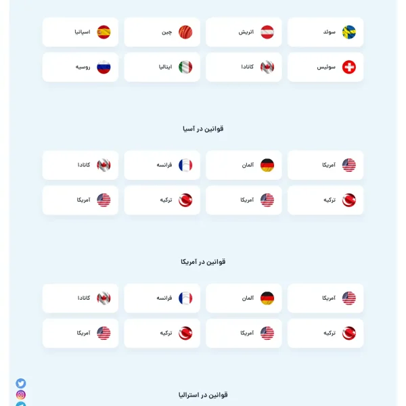Image resolution: width=406 pixels, height=406 pixels.
Task: Click the China flag icon
Action: click(x=185, y=32)
